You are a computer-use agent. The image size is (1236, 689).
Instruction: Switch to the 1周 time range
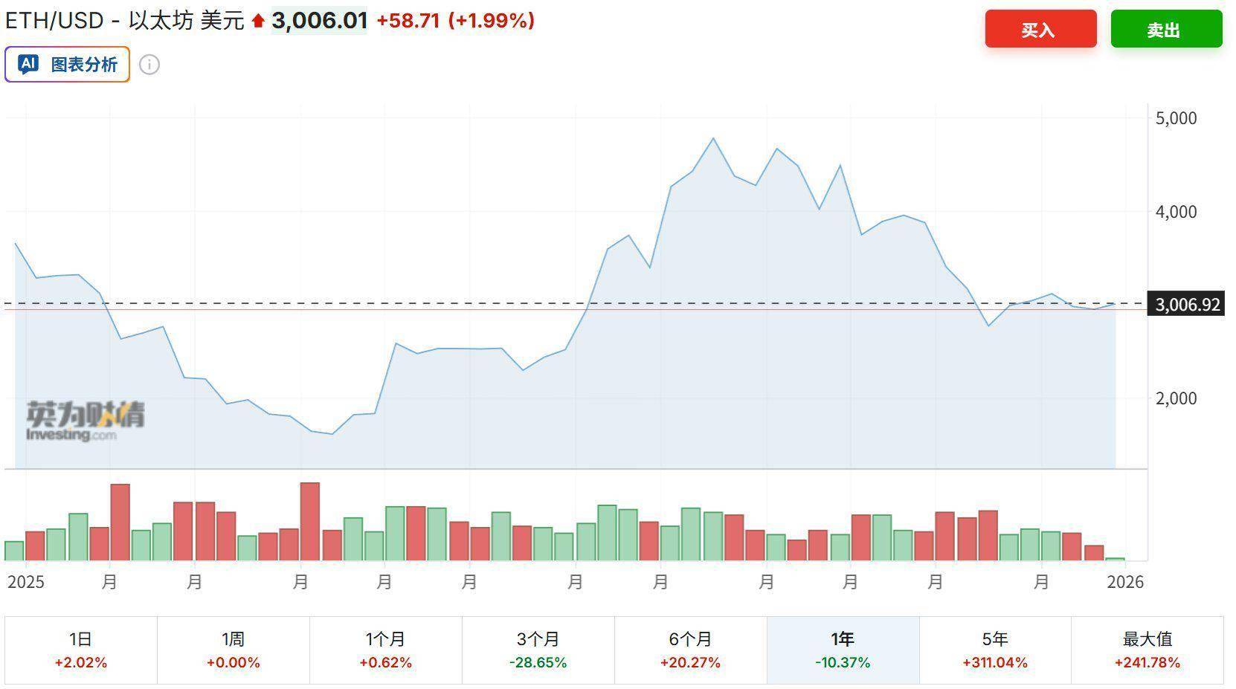point(234,650)
